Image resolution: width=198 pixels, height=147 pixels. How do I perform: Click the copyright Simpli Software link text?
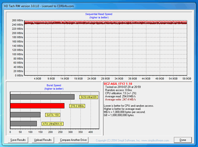click(x=133, y=141)
